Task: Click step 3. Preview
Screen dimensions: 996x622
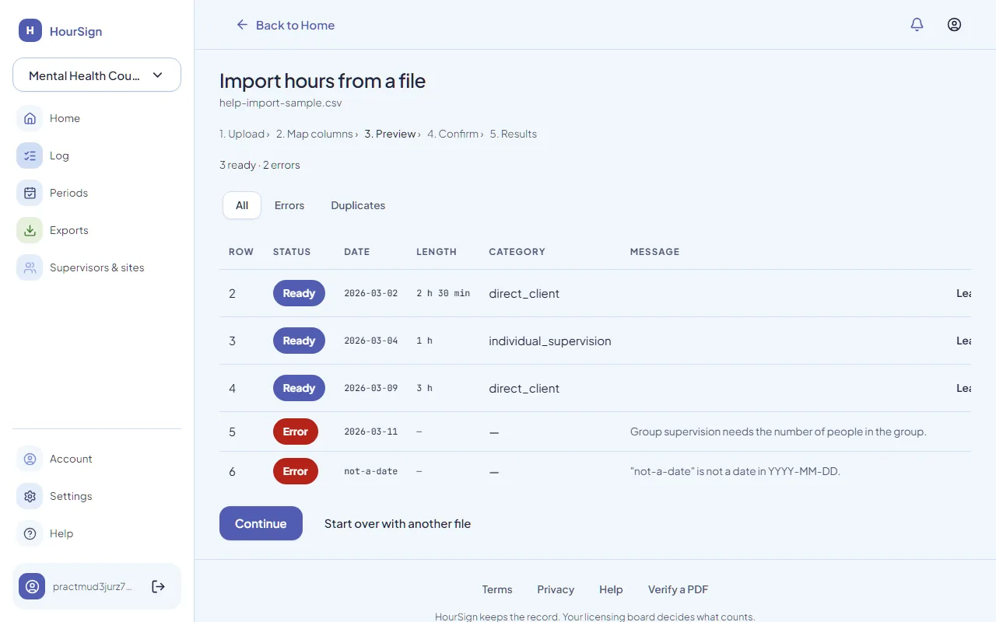Action: pos(391,134)
